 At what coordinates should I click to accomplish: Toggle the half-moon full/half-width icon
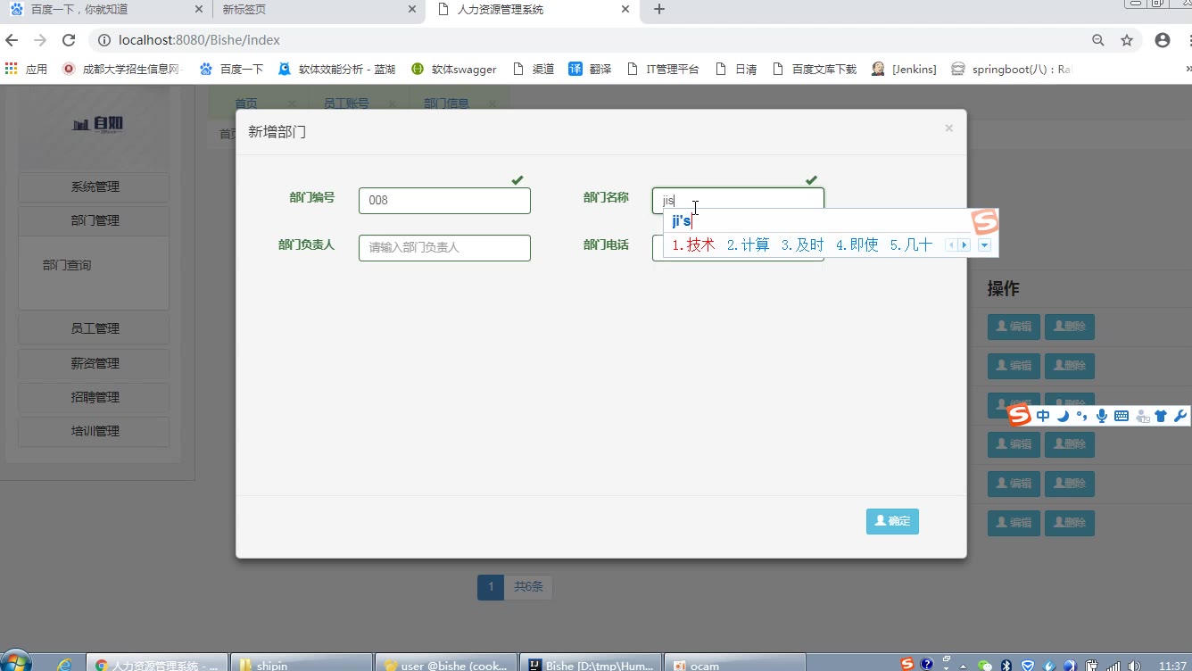1063,416
